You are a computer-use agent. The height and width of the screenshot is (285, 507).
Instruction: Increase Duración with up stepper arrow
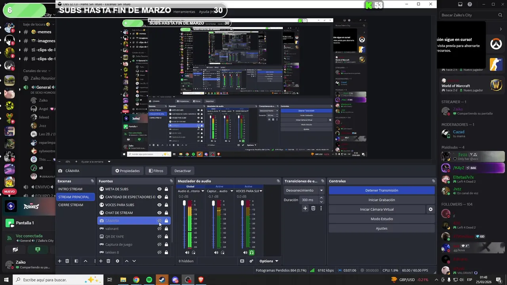tap(321, 198)
